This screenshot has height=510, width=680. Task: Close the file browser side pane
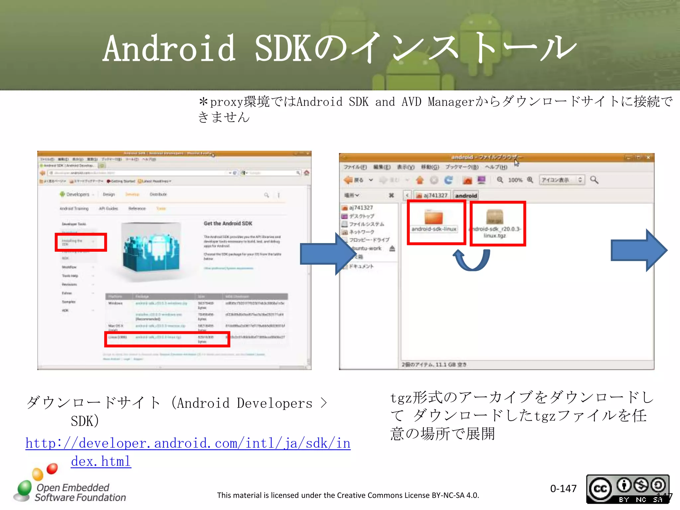[391, 195]
